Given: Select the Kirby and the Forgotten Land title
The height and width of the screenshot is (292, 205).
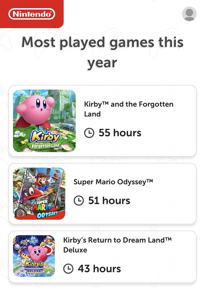Looking at the screenshot, I should coord(128,109).
